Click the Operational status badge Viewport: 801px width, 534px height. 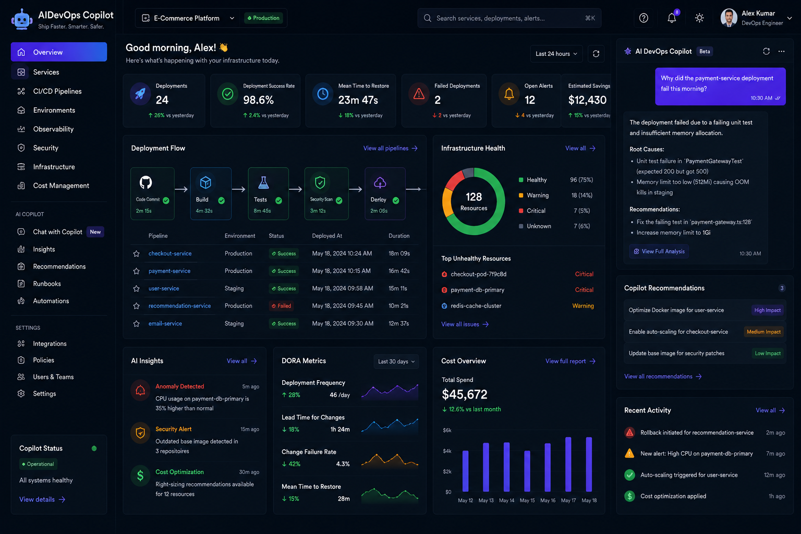point(38,464)
